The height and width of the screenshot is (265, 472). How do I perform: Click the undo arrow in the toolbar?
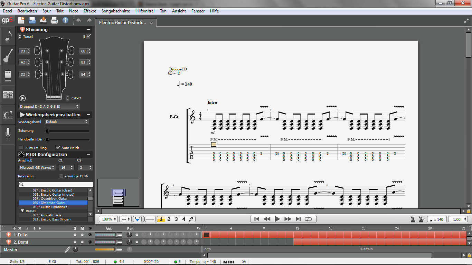pos(79,20)
